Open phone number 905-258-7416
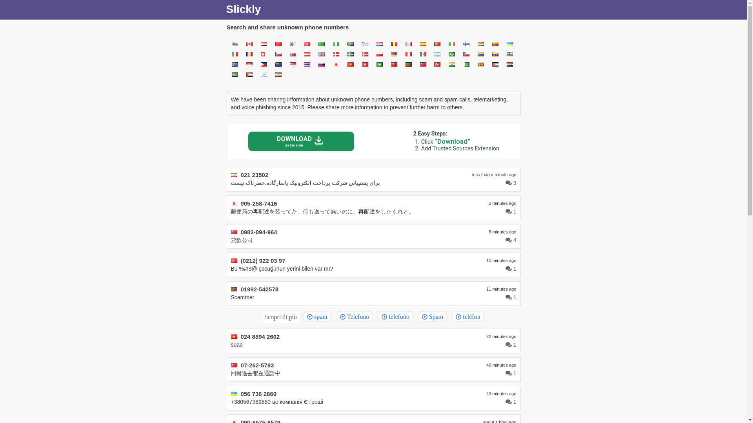The width and height of the screenshot is (753, 423). [258, 204]
